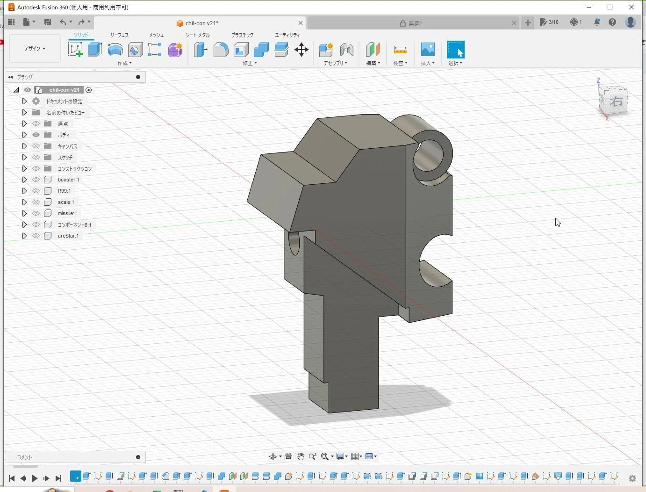Screen dimensions: 646x492
Task: Select the Rectangular Pattern tool
Action: pos(155,50)
